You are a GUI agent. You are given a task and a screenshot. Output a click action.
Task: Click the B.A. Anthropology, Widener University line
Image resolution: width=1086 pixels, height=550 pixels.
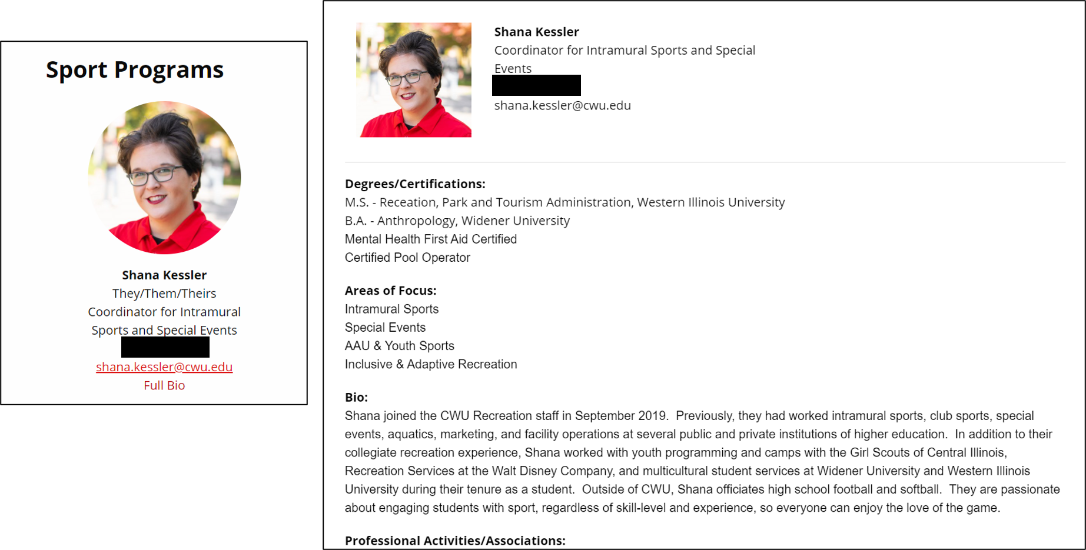[457, 221]
